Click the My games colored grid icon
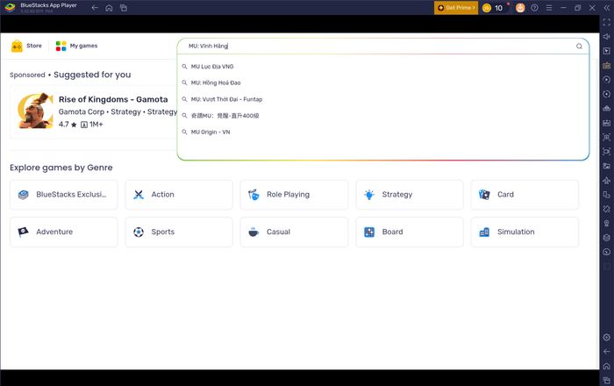This screenshot has width=614, height=386. click(x=61, y=46)
